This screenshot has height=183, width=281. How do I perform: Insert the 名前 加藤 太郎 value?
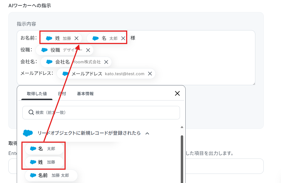pyautogui.click(x=51, y=175)
